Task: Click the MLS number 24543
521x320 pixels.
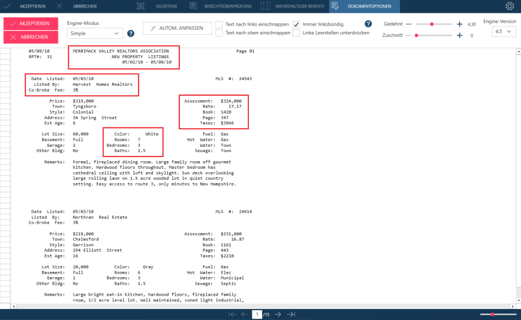Action: (x=245, y=78)
